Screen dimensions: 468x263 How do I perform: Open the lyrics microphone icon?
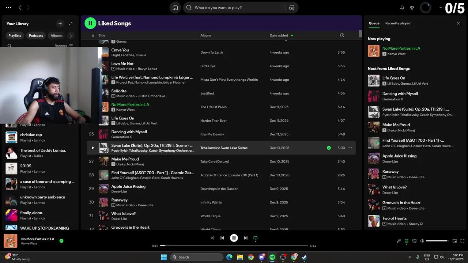399,241
